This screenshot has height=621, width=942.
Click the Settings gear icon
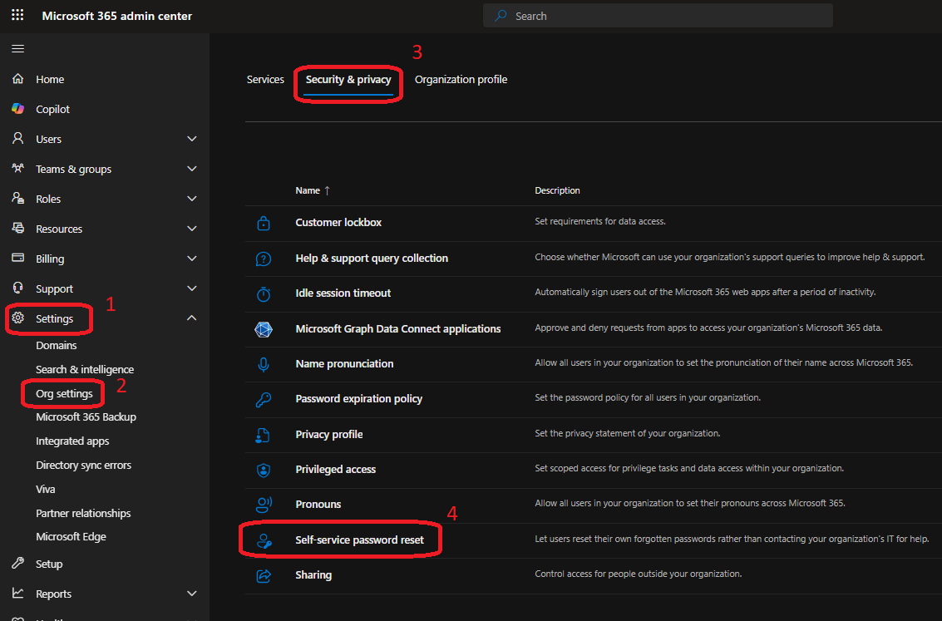click(x=18, y=318)
